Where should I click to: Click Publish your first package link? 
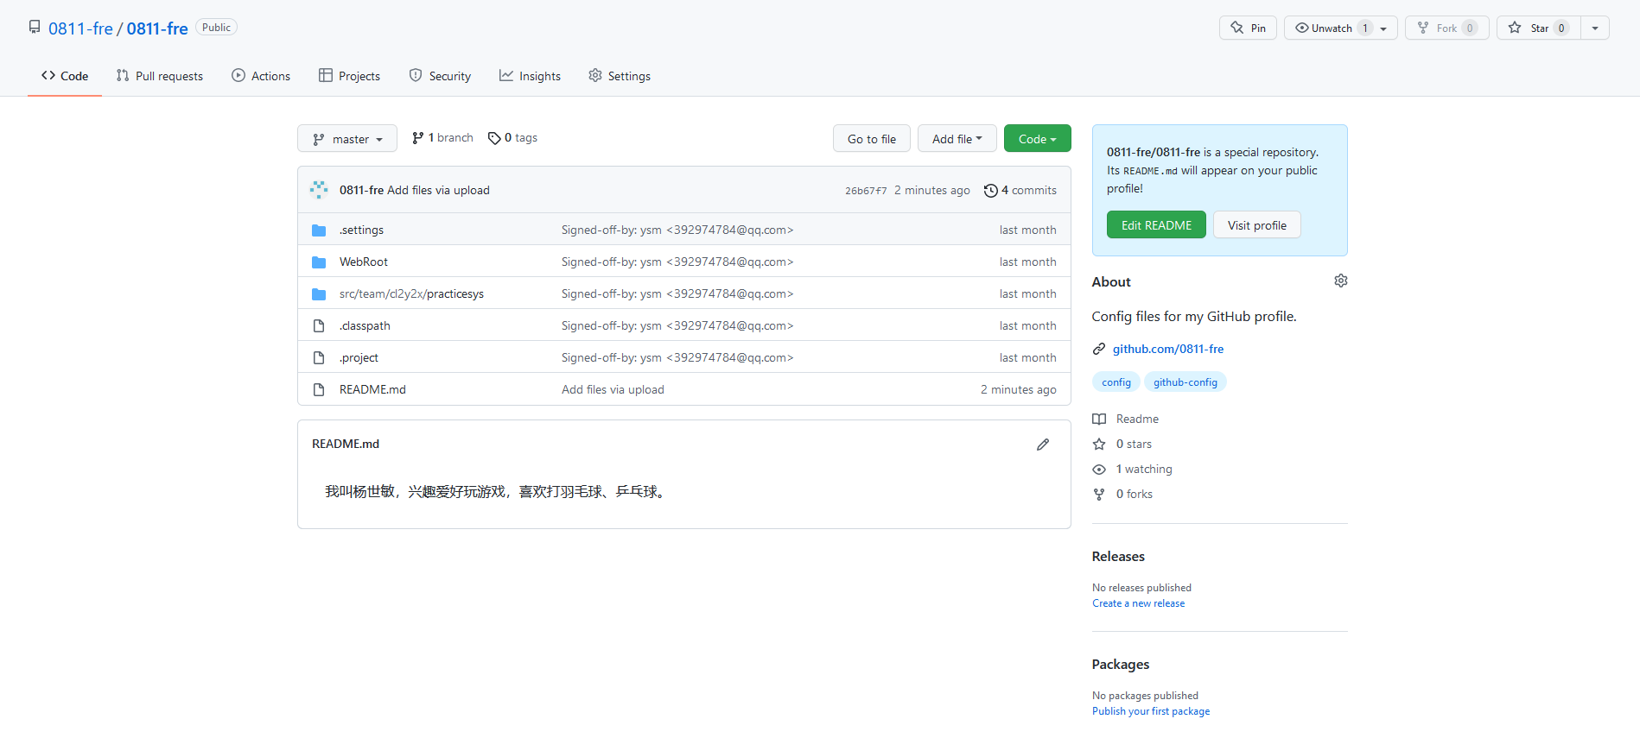(x=1151, y=711)
